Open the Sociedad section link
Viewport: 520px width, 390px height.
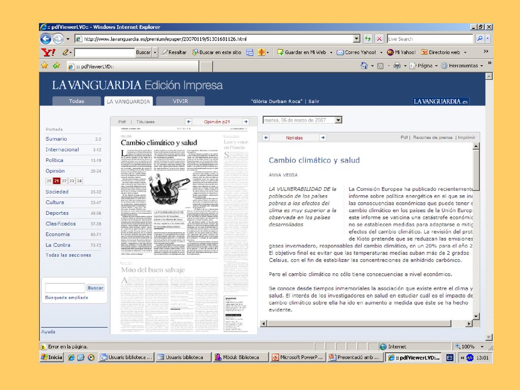(57, 191)
